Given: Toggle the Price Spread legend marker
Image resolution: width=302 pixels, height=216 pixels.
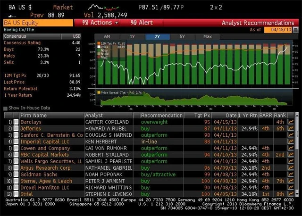Looking at the screenshot, I should (x=98, y=92).
